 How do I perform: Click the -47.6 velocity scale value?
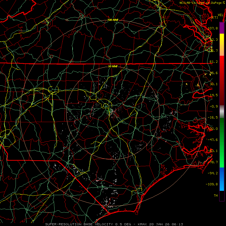click(x=213, y=140)
